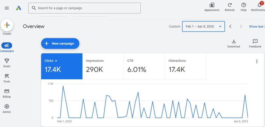Select the Campaigns sidebar item
265x127 pixels.
[x=7, y=46]
